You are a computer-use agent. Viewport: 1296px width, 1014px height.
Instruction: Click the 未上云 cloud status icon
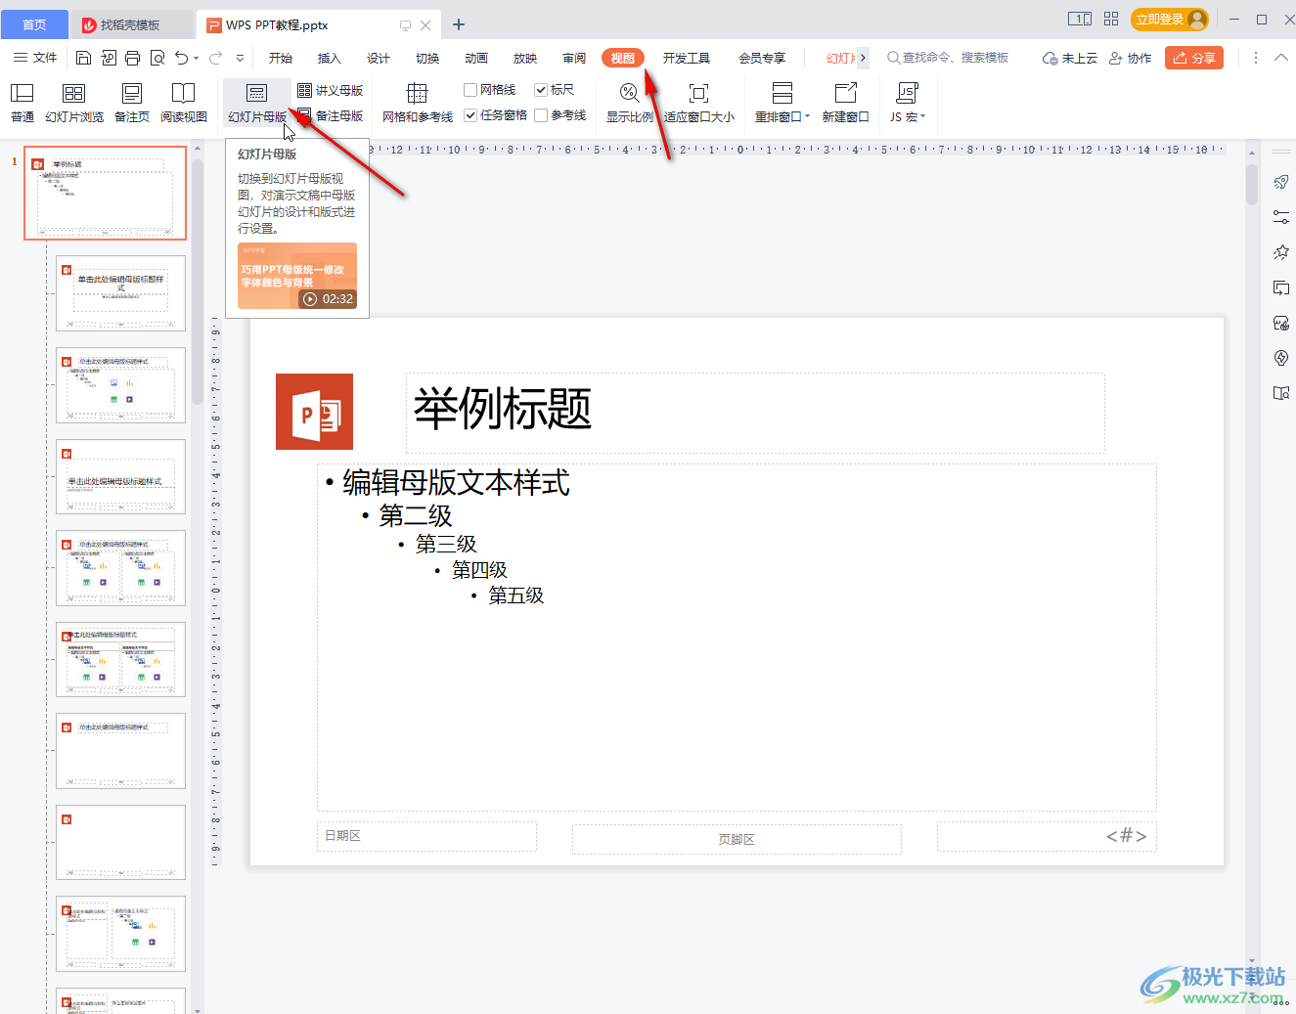1070,58
